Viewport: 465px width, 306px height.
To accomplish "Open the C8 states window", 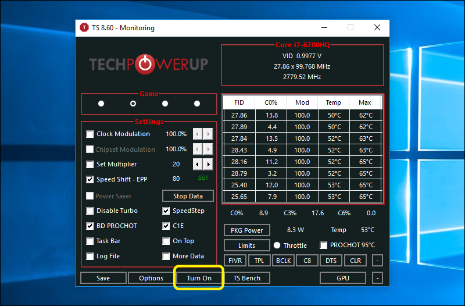I will 307,261.
